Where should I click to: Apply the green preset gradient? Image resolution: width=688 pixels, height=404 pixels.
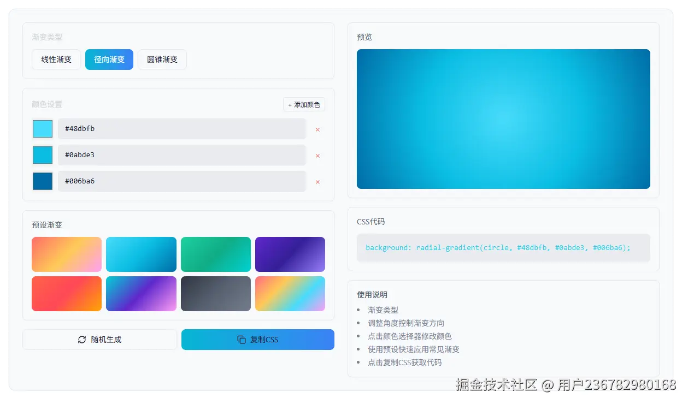[x=215, y=254]
